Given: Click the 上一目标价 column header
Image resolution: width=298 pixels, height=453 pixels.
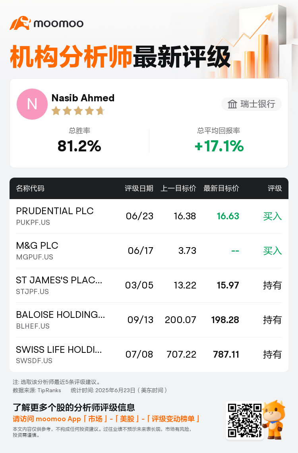Looking at the screenshot, I should [x=178, y=188].
